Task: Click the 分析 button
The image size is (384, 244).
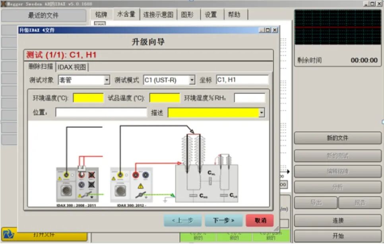Action: click(338, 187)
